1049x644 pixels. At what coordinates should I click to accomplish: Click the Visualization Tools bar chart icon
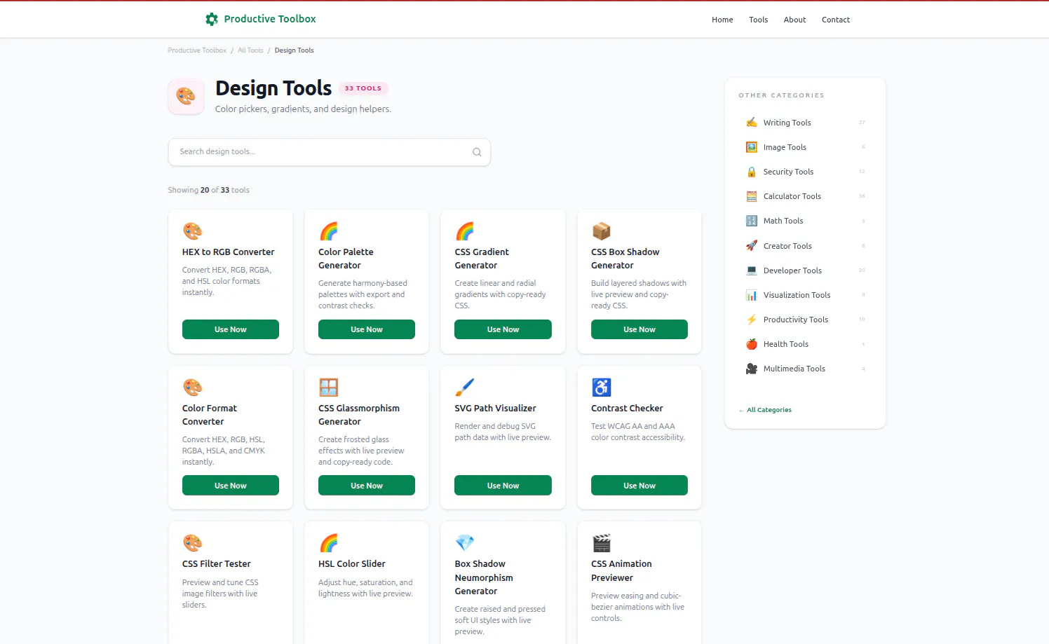tap(752, 295)
